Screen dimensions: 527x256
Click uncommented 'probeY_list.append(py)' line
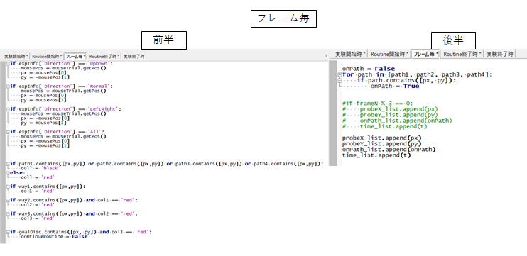tap(382, 144)
